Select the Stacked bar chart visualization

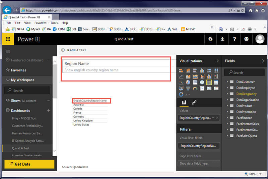tap(181, 70)
